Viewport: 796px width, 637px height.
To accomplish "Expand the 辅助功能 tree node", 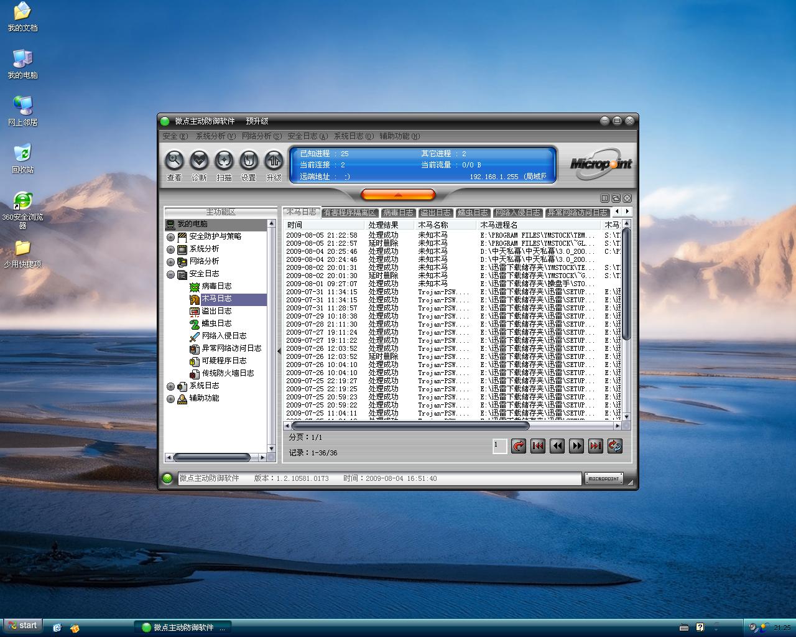I will click(x=170, y=399).
